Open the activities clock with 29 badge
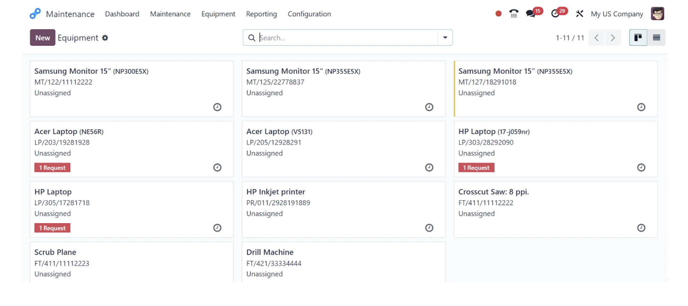Viewport: 688px width, 306px height. click(x=559, y=13)
